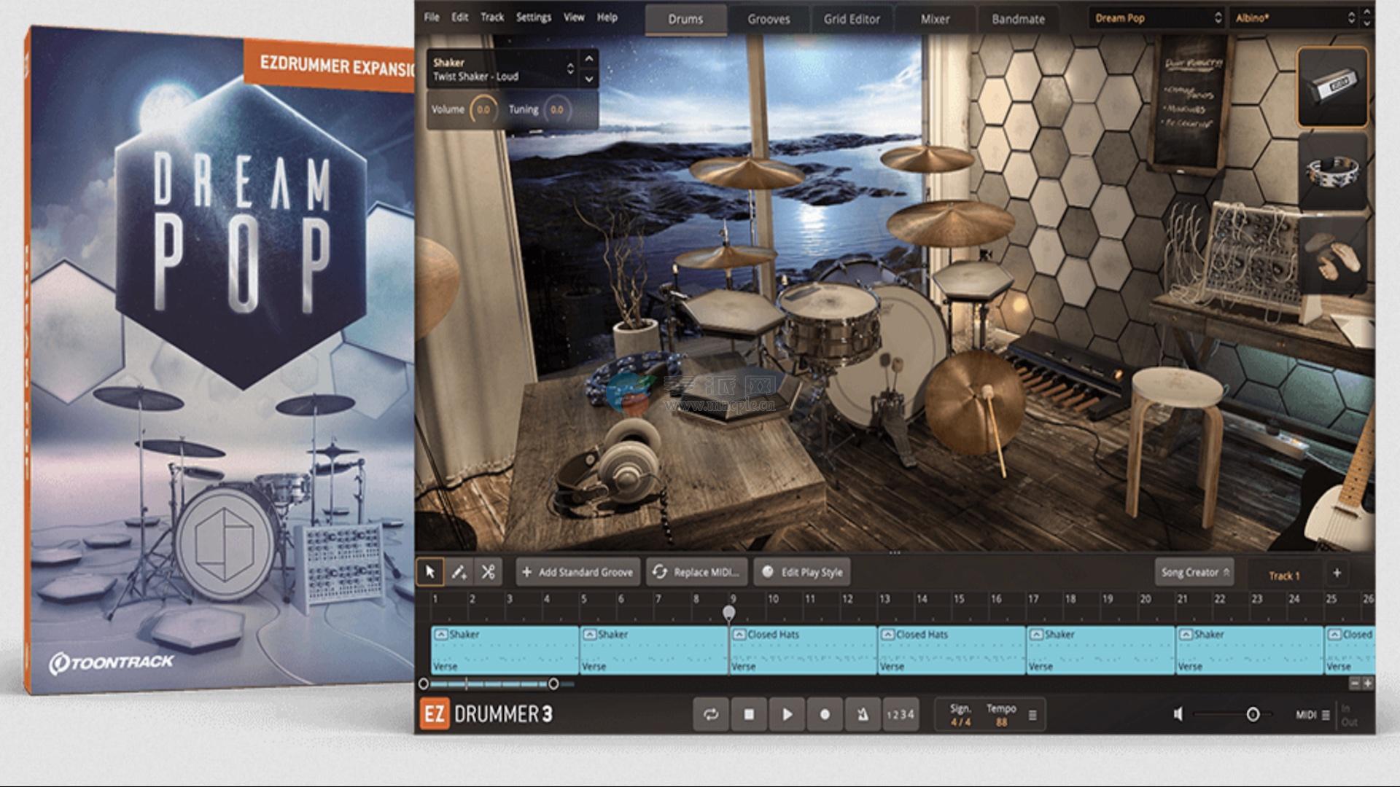Click Add Standard Groove button

pos(577,572)
